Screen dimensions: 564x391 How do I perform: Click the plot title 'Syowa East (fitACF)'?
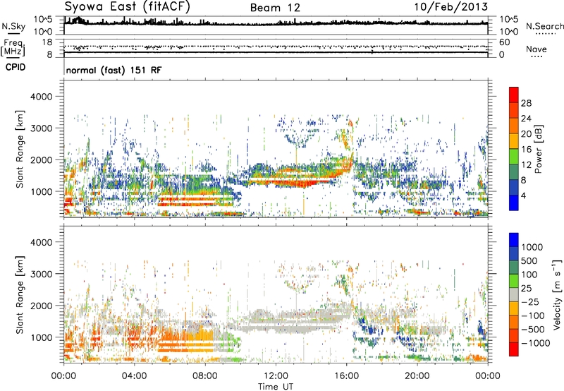(127, 7)
